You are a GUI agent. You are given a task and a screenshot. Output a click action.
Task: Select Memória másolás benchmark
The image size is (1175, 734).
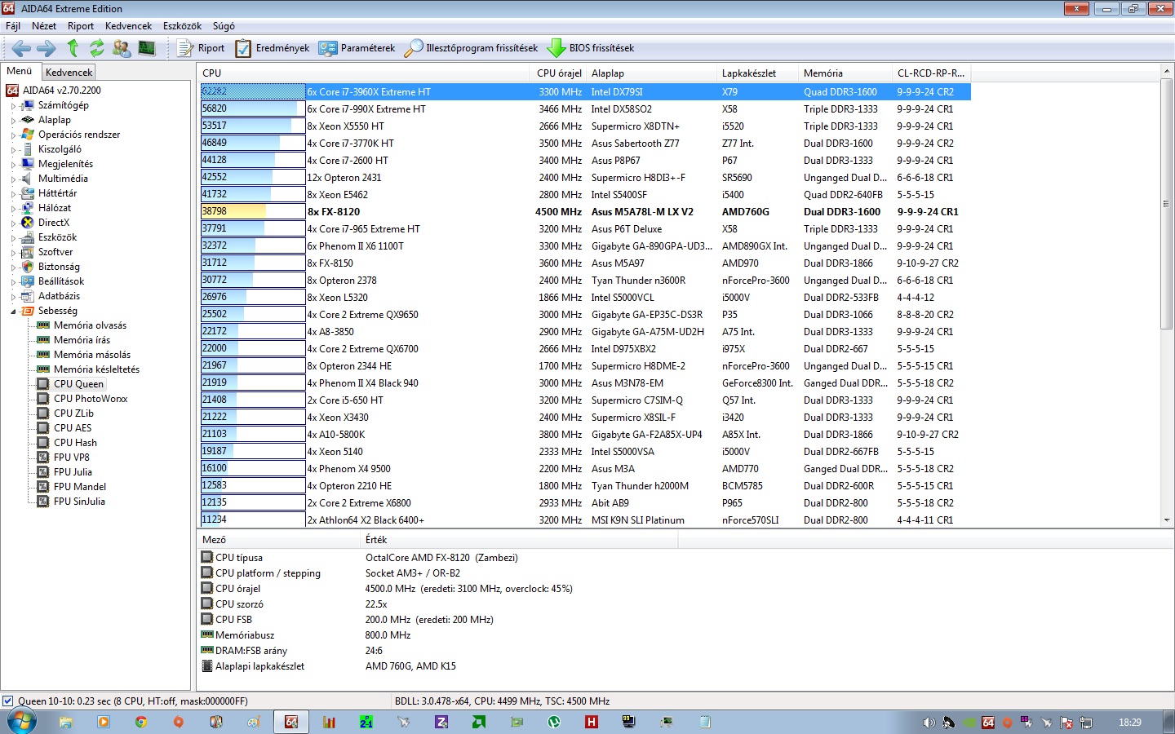[x=92, y=355]
